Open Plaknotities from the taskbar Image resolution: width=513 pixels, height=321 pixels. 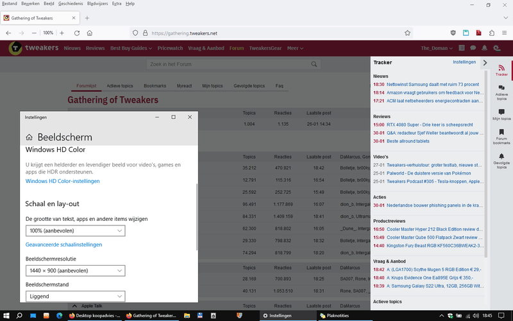coord(344,316)
